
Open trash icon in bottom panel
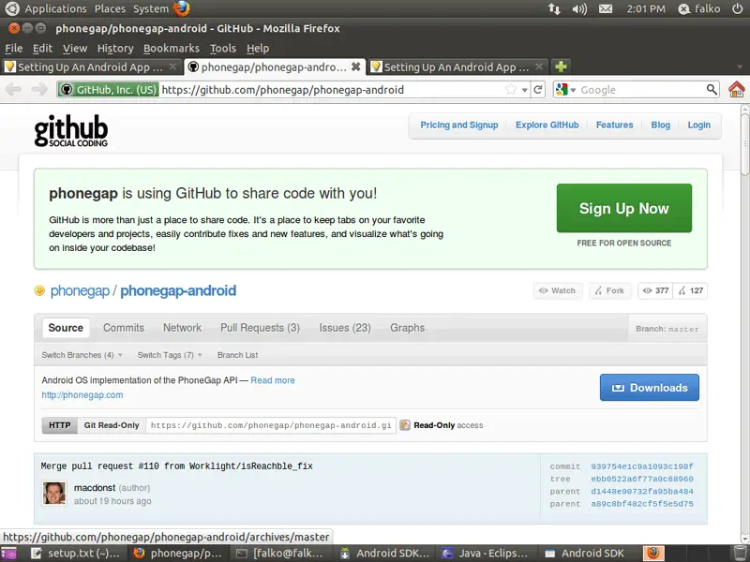pos(740,554)
